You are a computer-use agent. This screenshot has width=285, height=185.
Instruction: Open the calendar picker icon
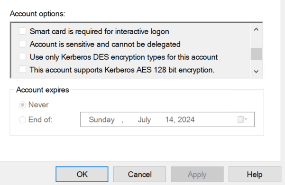click(x=240, y=120)
